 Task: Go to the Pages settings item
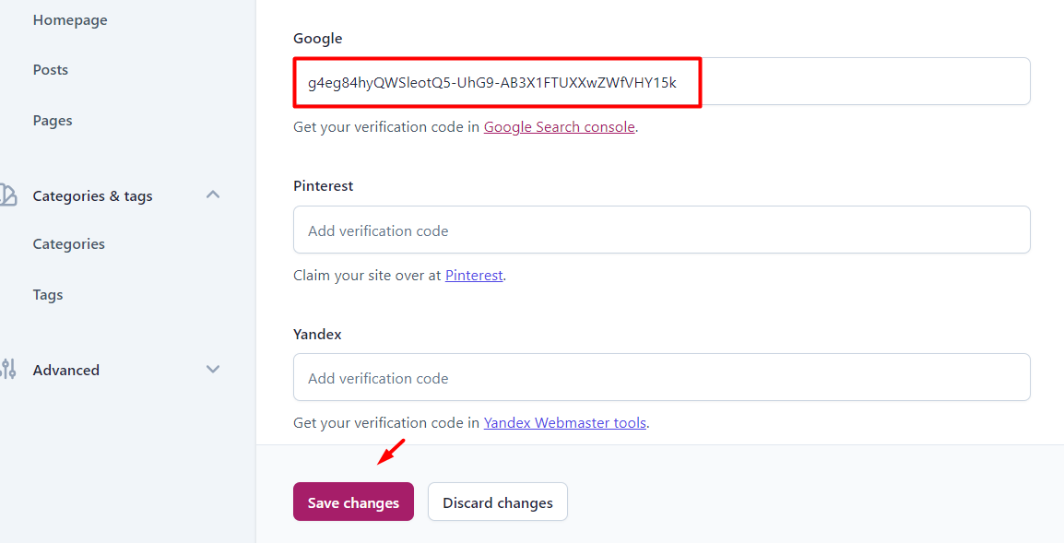tap(53, 121)
